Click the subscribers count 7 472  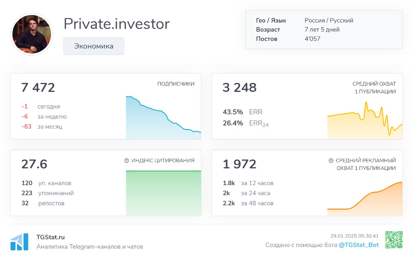tap(38, 88)
